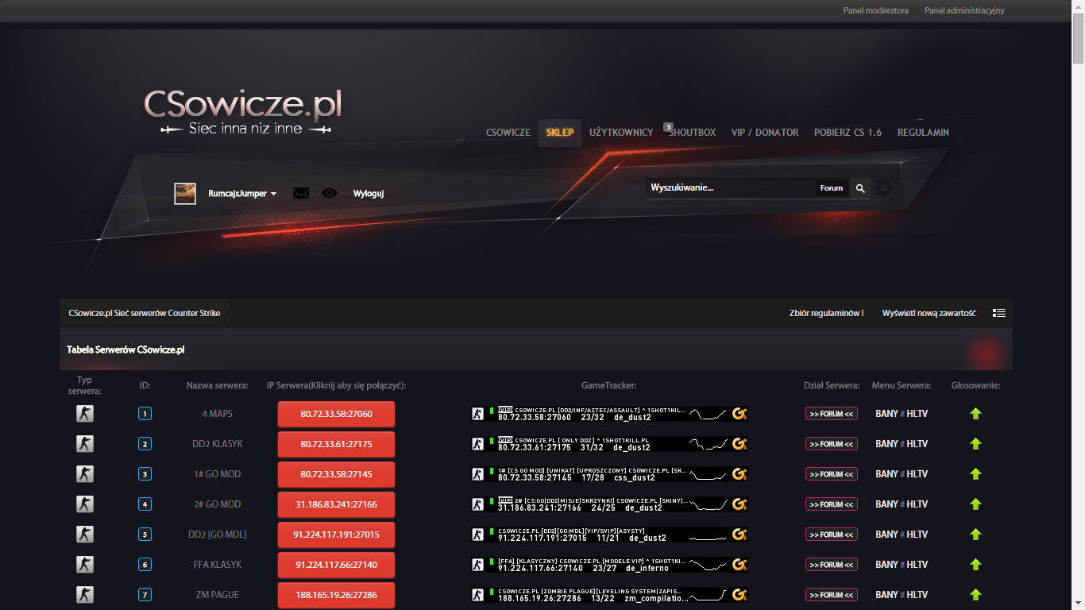The image size is (1085, 610).
Task: Go to the SKLEP section
Action: 560,133
